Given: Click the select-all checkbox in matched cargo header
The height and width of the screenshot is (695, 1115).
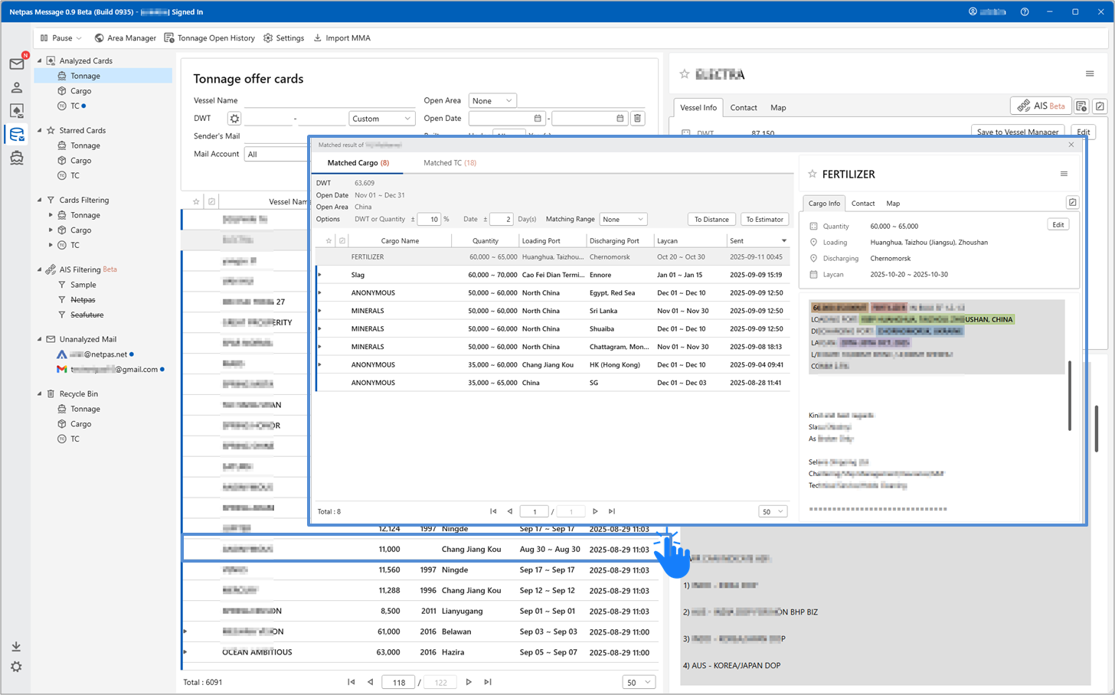Looking at the screenshot, I should point(342,240).
